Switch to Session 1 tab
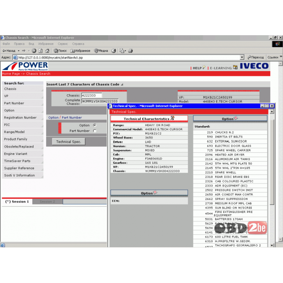This screenshot has width=283, height=283. [17, 202]
